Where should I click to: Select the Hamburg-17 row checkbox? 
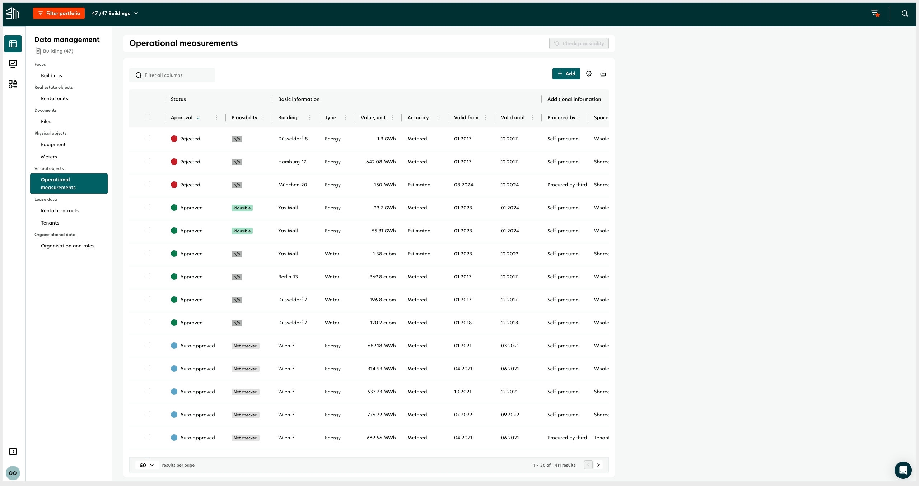pos(147,161)
